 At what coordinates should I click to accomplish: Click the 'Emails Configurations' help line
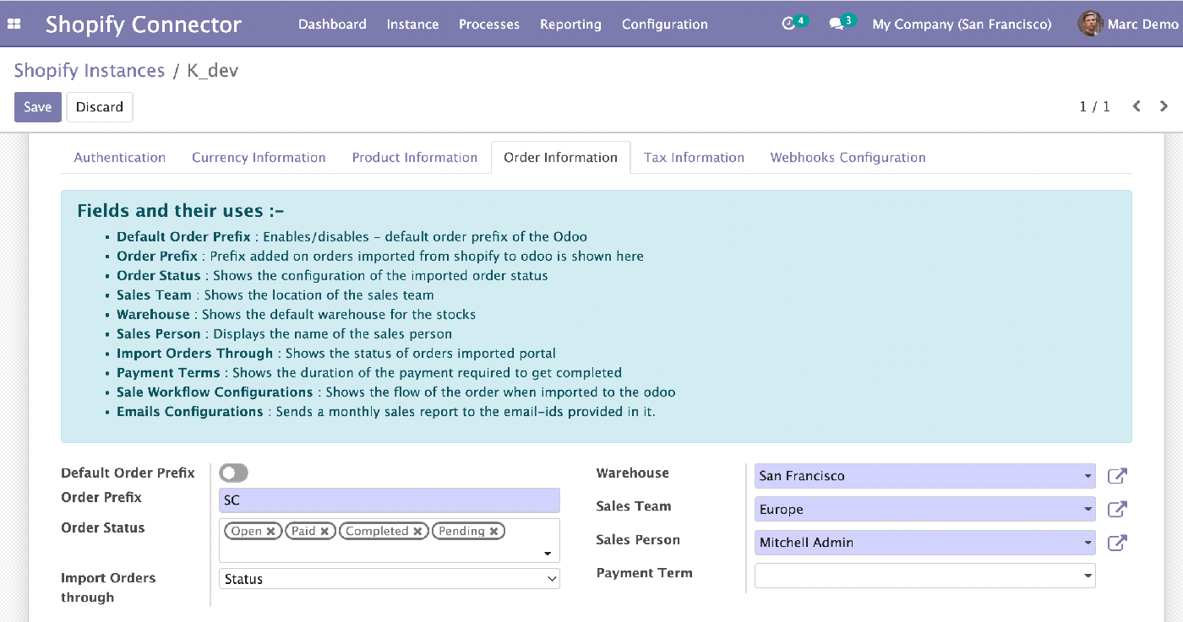click(386, 412)
